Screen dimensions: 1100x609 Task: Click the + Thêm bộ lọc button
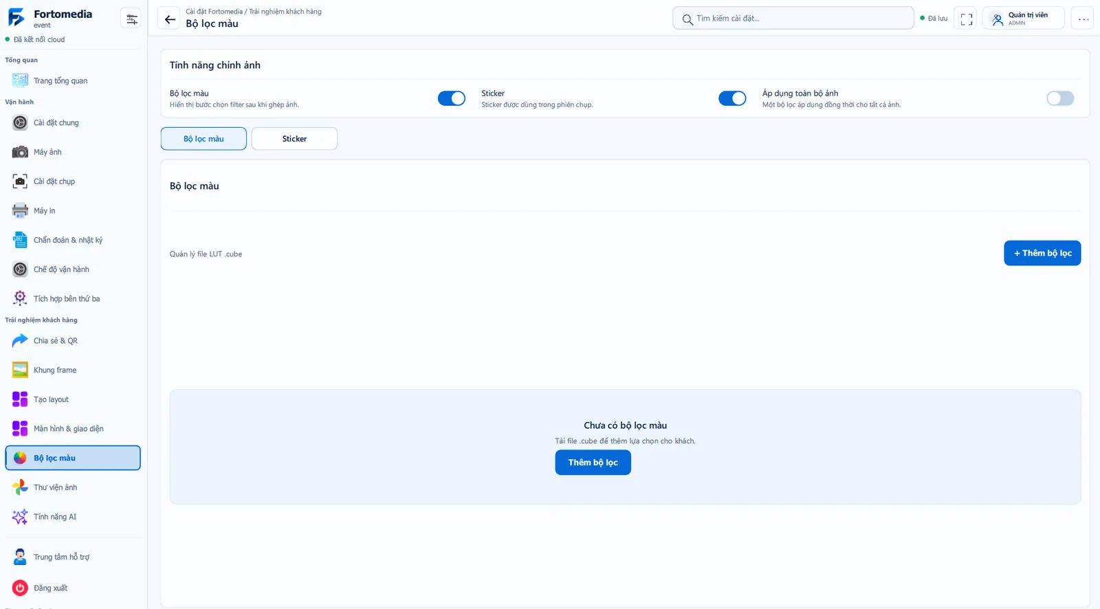point(1042,253)
